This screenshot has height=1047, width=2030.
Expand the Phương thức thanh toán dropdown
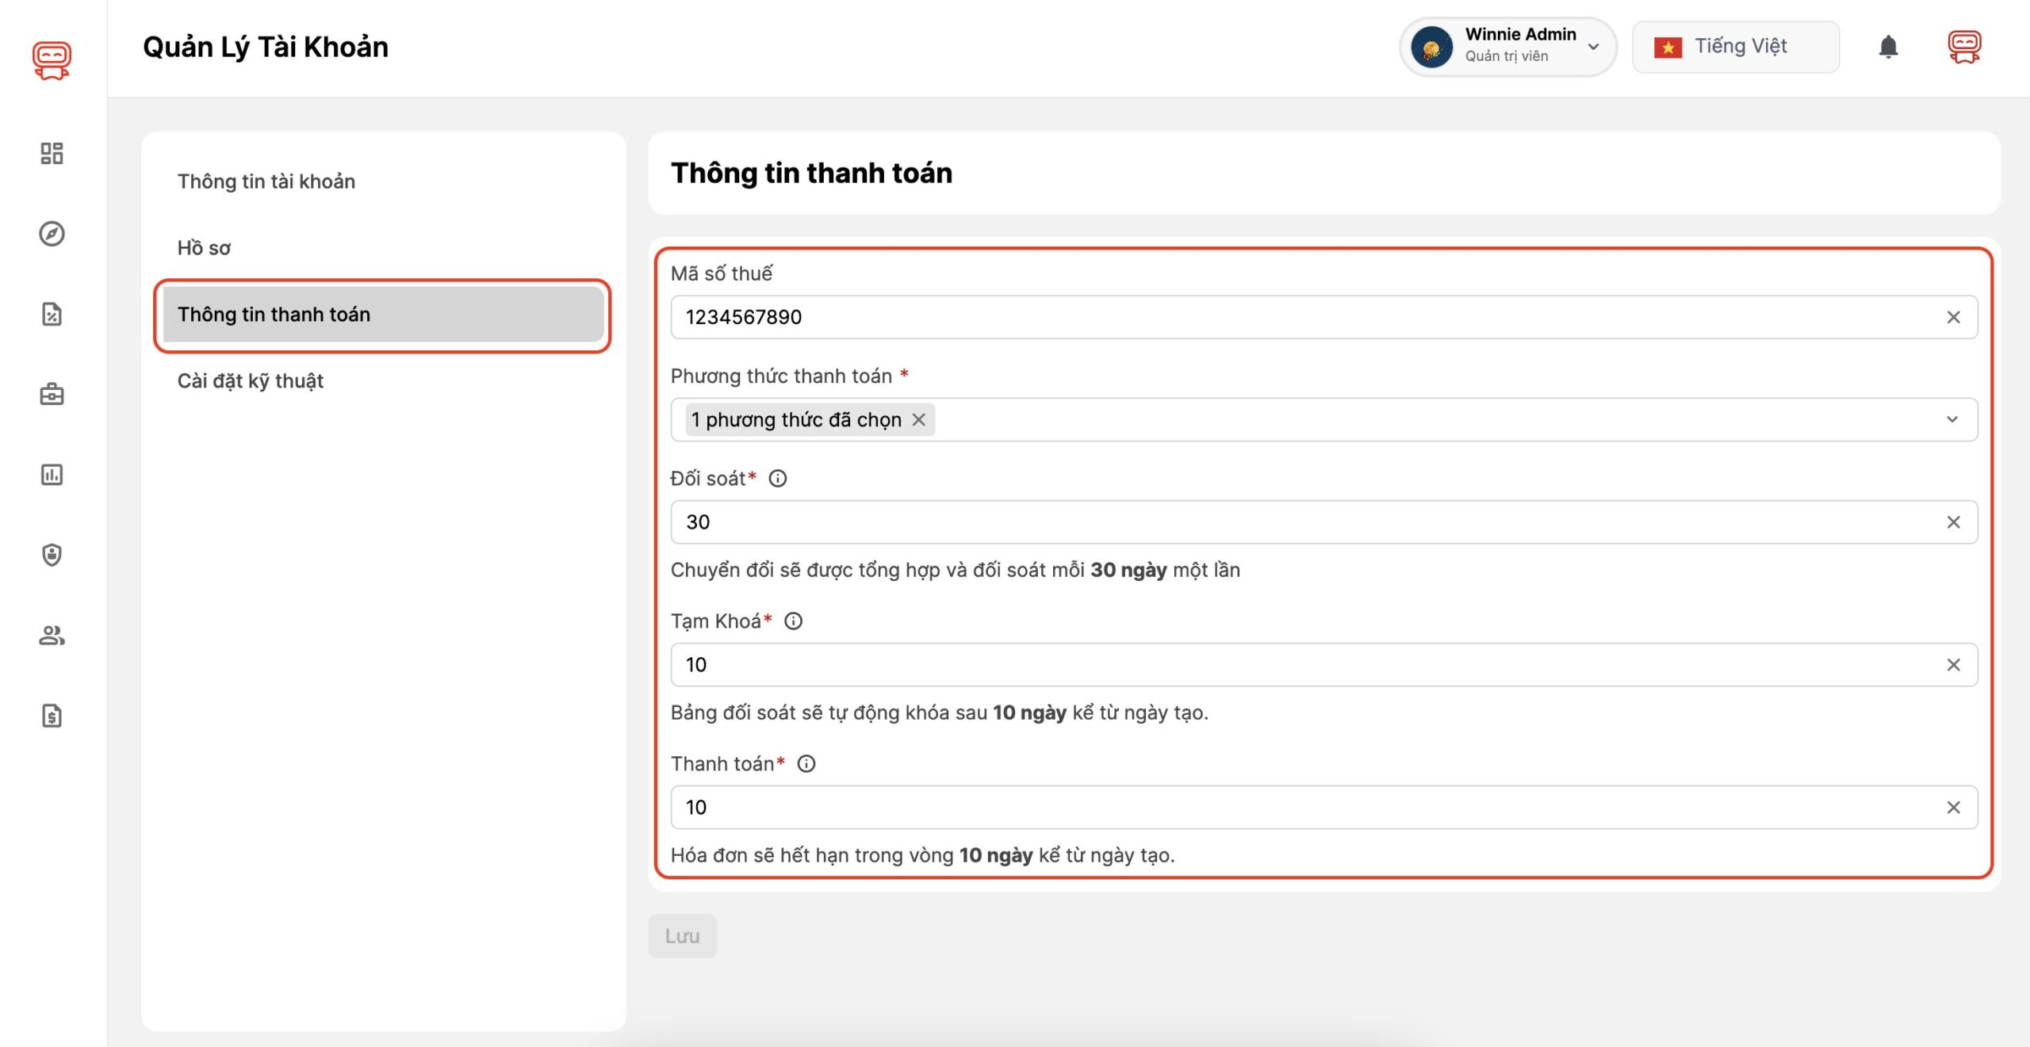point(1951,419)
